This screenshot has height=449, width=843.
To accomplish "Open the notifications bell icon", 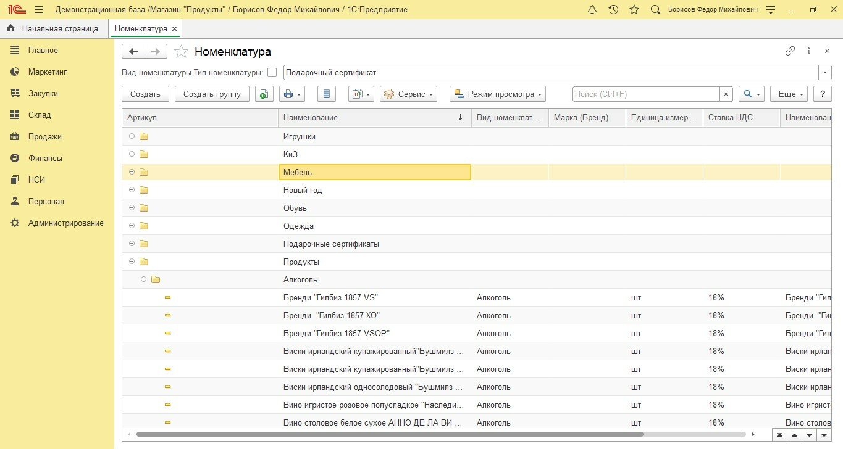I will pos(592,10).
